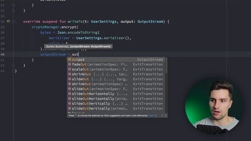The height and width of the screenshot is (141, 251).
Task: Click the function icon beside slideOutVertically {...}
Action: (69, 103)
